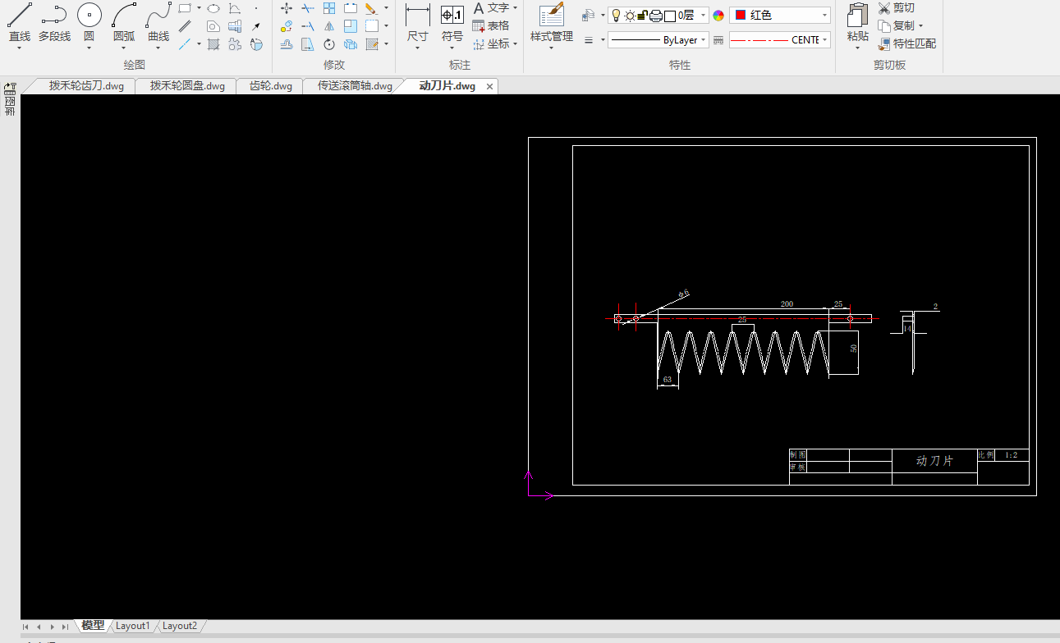Toggle the layer lock padlock icon
The height and width of the screenshot is (643, 1060).
click(643, 16)
